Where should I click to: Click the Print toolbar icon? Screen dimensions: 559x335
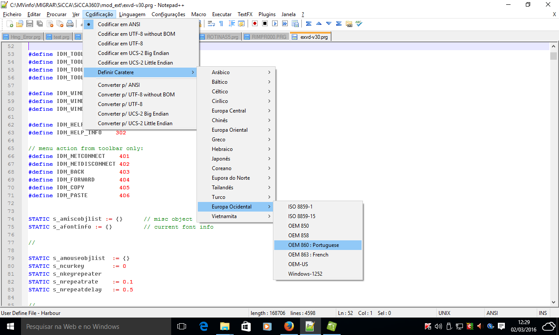(70, 24)
